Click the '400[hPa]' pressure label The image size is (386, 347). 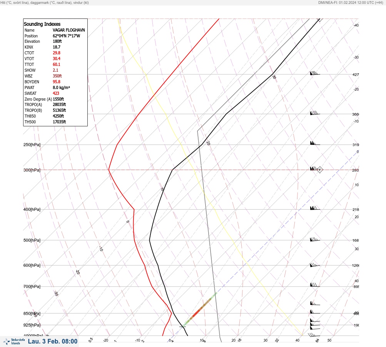(32, 209)
